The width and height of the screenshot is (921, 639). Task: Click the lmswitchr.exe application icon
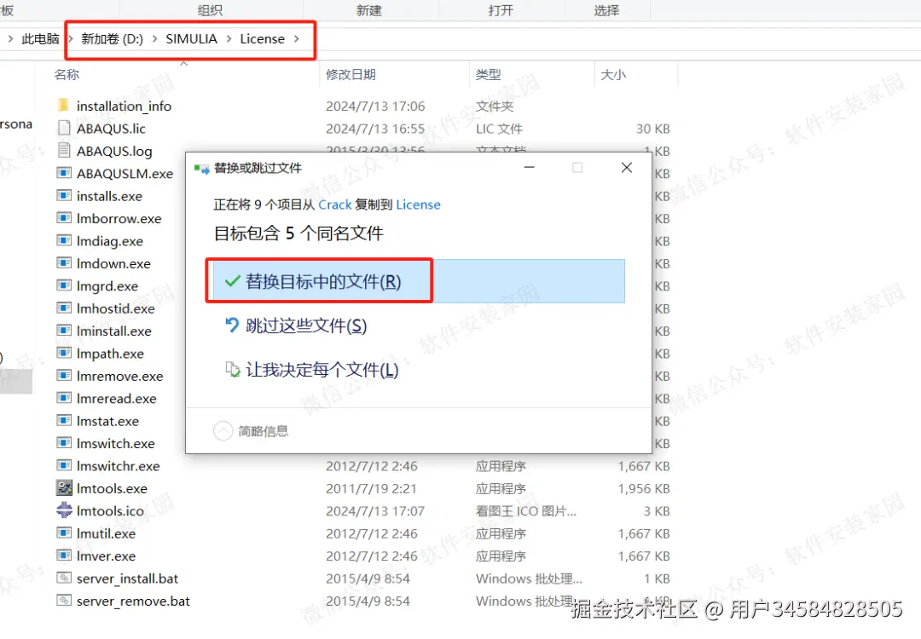click(64, 465)
